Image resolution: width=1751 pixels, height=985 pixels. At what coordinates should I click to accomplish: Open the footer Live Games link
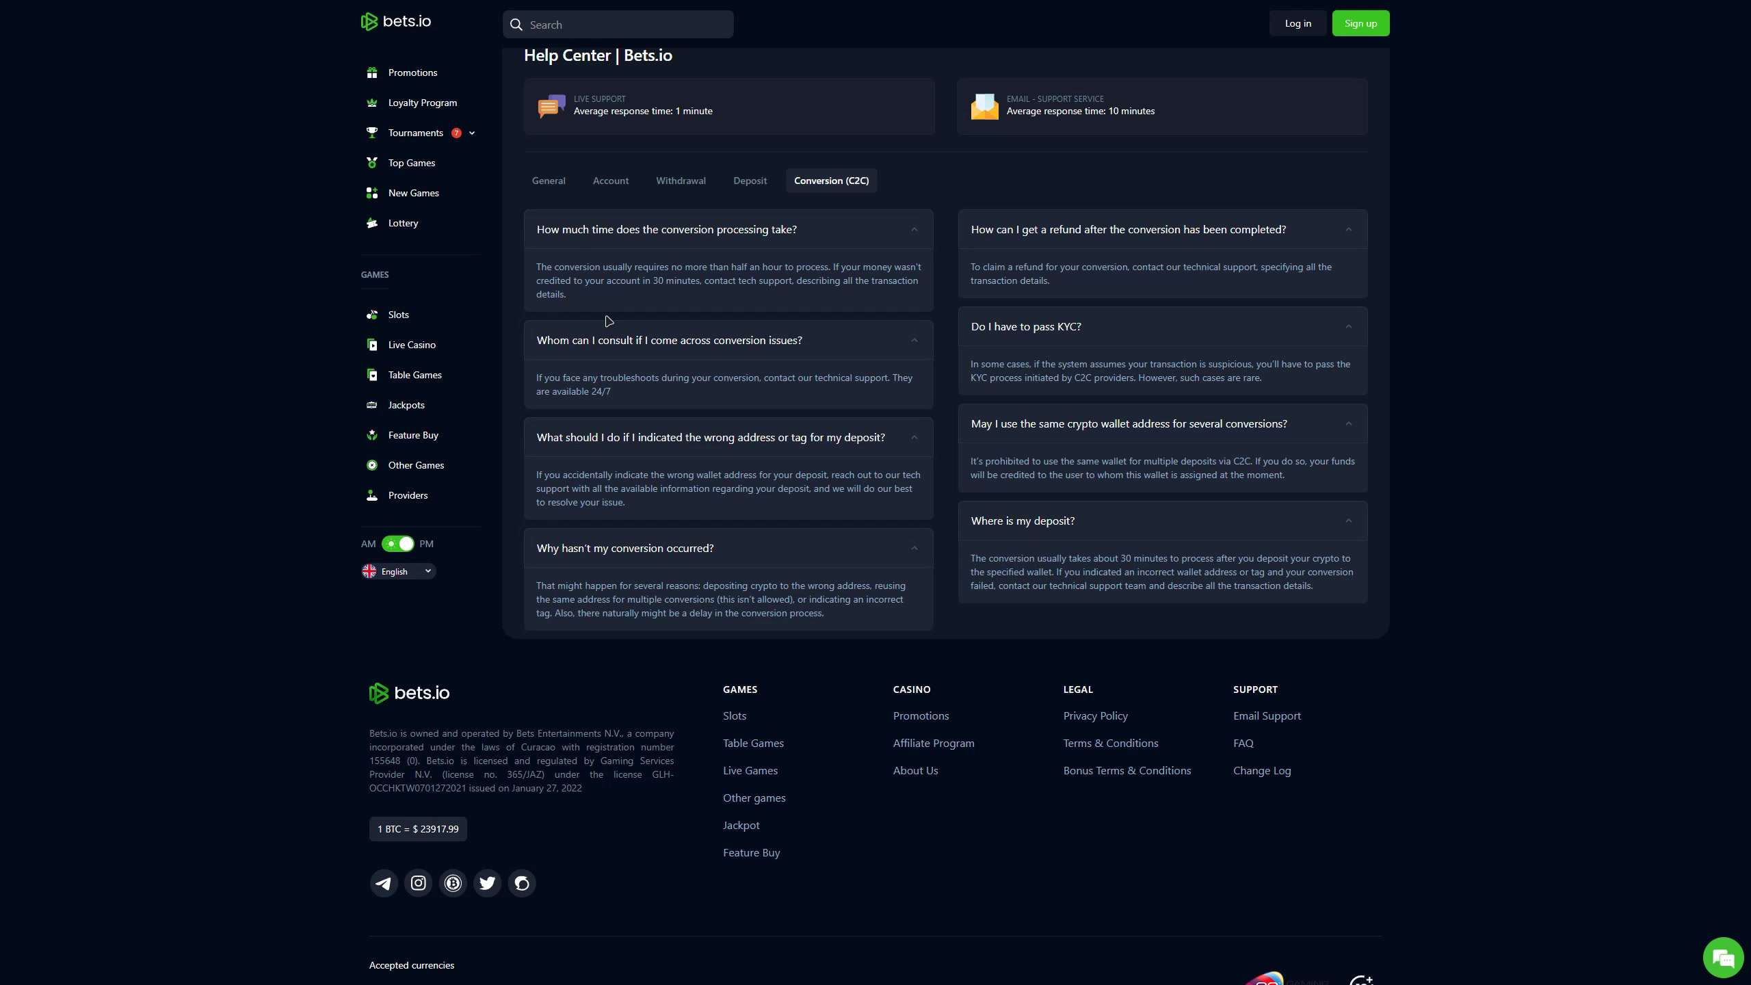[x=750, y=770]
